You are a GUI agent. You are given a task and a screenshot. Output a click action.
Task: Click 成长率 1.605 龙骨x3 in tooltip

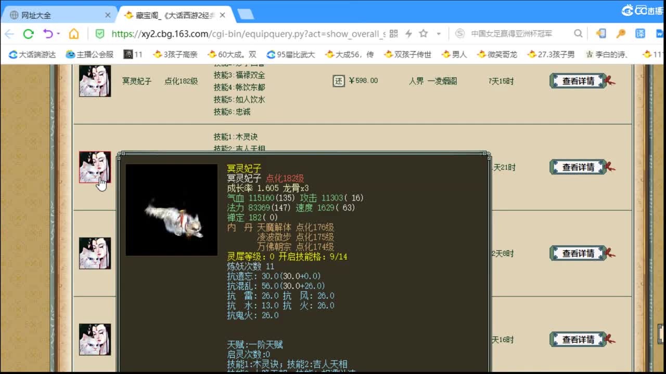(x=268, y=188)
